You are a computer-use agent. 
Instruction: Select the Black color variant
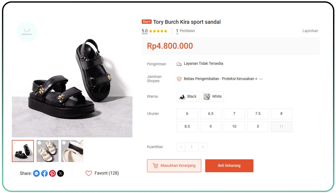187,97
